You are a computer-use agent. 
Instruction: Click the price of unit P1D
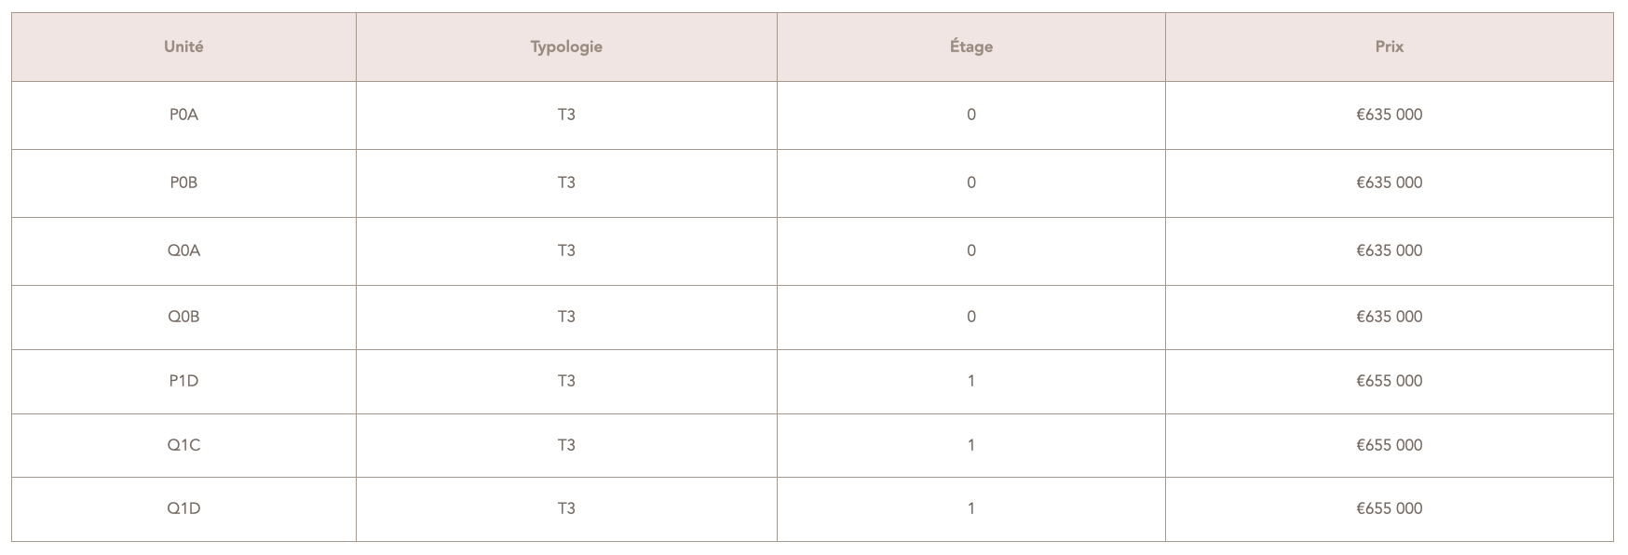point(1389,381)
